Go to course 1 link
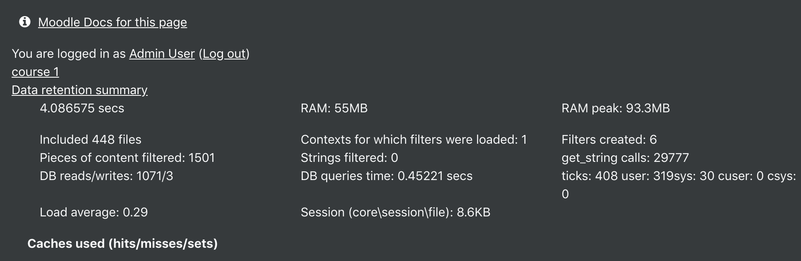The height and width of the screenshot is (261, 801). pyautogui.click(x=35, y=72)
